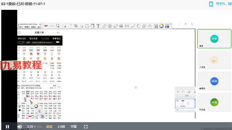Open the color wheel editor in toolbar
Image resolution: width=232 pixels, height=130 pixels.
[x=161, y=26]
